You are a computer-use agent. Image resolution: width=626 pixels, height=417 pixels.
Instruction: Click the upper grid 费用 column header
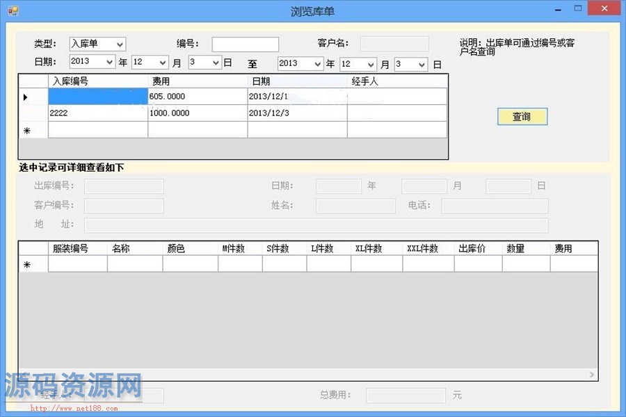click(x=198, y=81)
